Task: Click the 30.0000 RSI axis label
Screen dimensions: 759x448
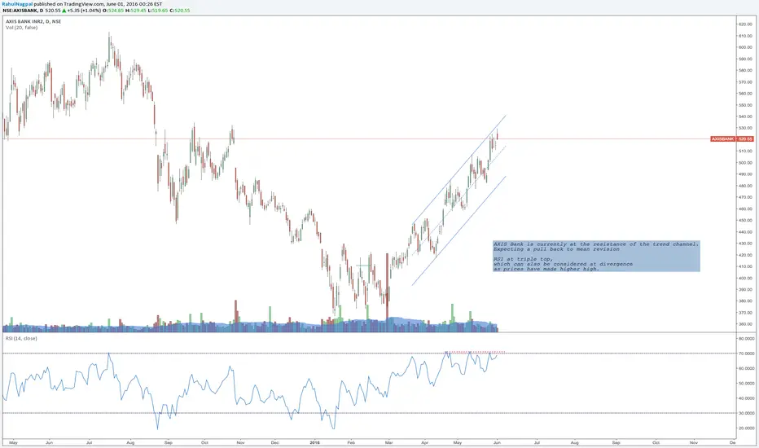Action: click(x=746, y=413)
